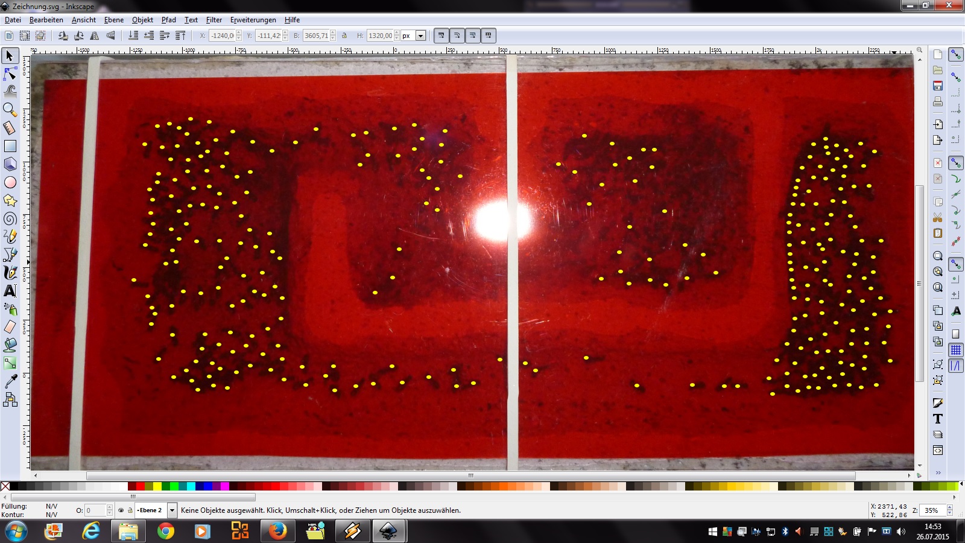Pick the yellow swatch in palette
965x543 pixels.
(157, 486)
